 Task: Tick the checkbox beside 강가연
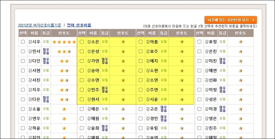point(82,61)
